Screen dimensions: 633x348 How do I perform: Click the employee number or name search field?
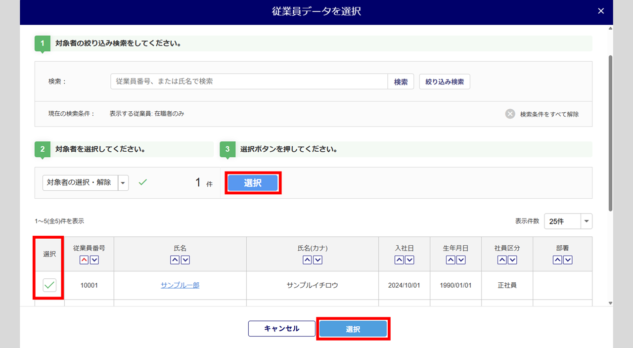(x=249, y=82)
